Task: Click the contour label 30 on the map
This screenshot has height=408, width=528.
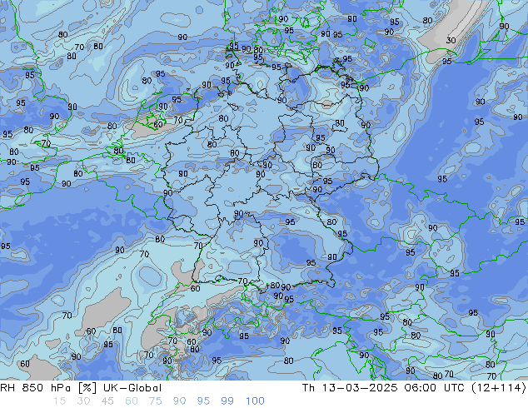Action: 451,41
